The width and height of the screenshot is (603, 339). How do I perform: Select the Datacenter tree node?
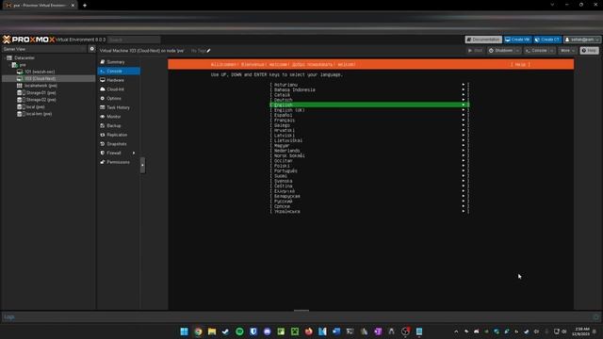click(24, 57)
